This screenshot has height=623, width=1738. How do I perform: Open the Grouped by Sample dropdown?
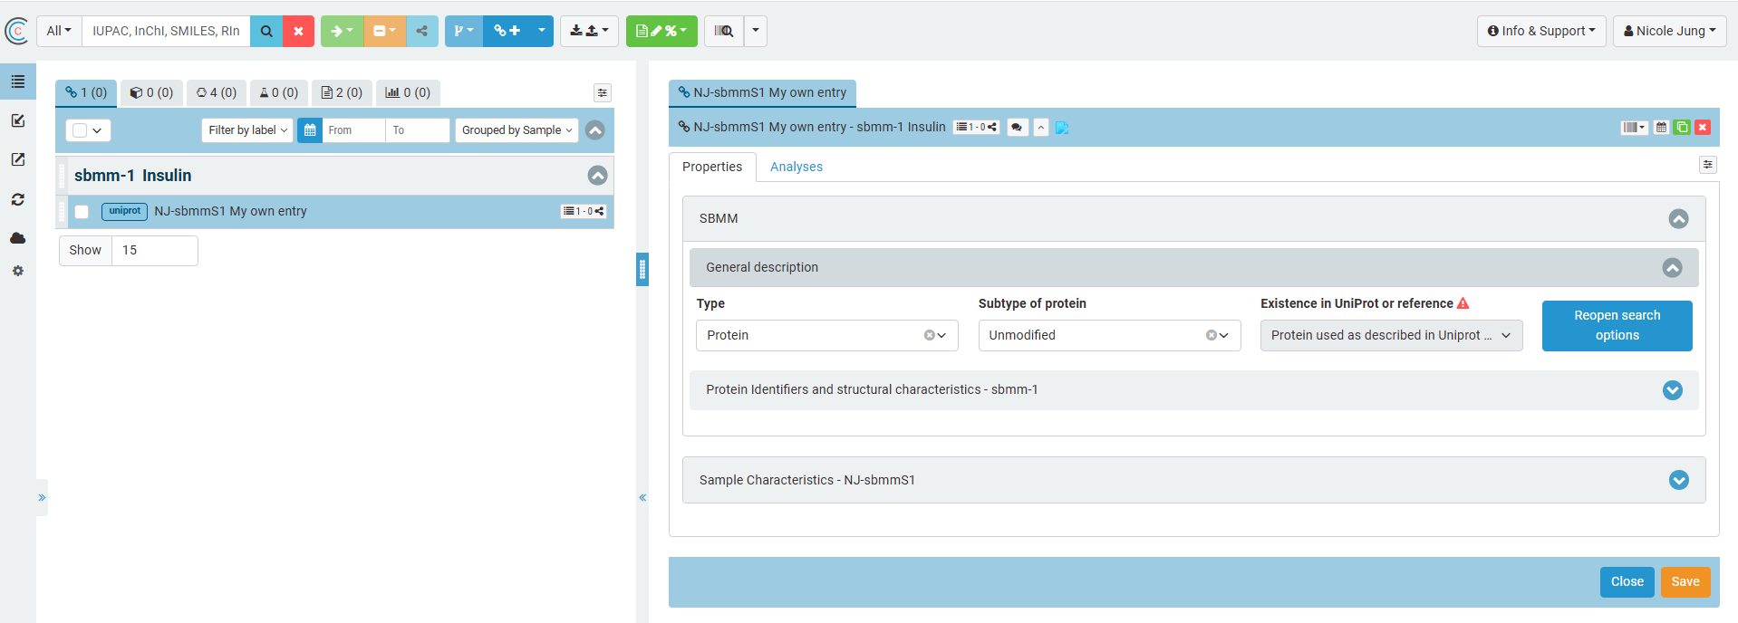[517, 130]
